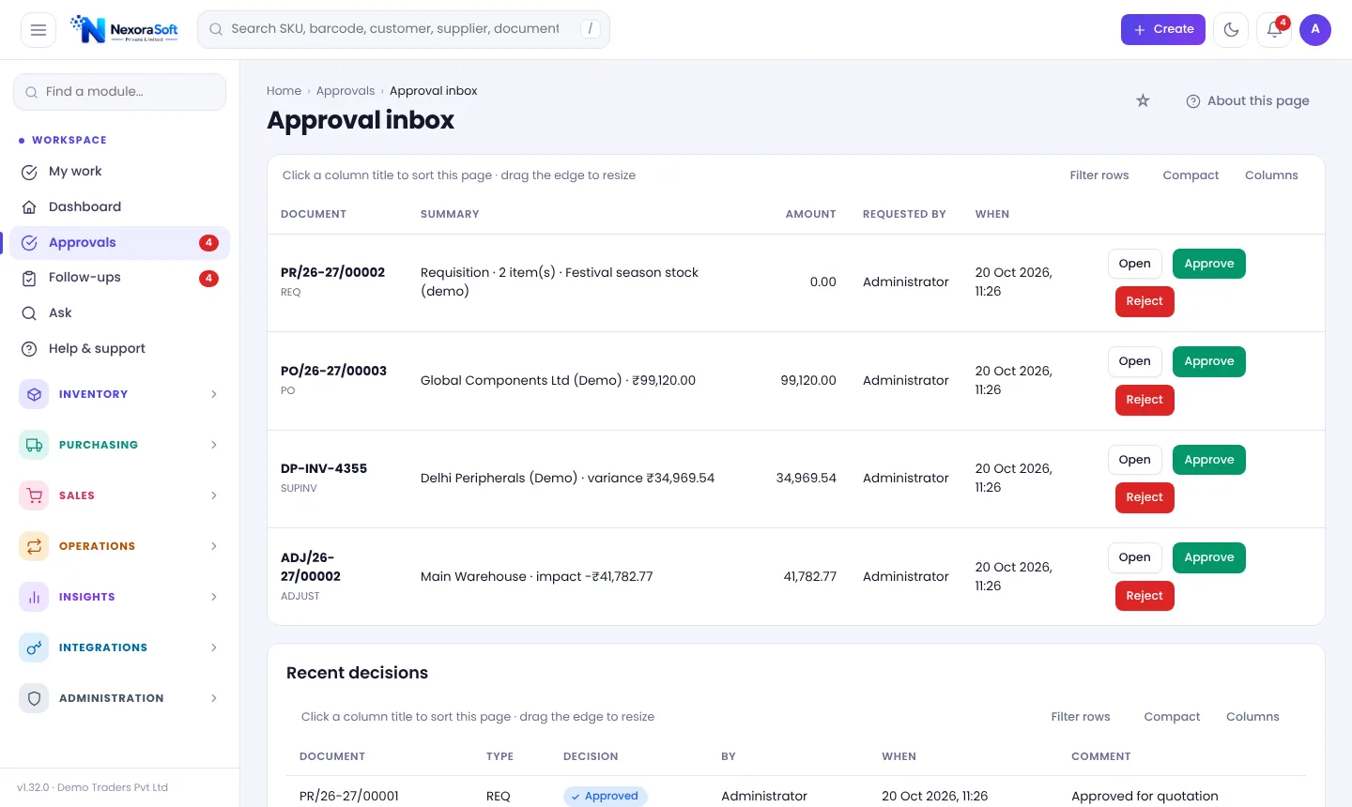Screen dimensions: 1352x807
Task: Expand the Purchasing section chevron
Action: point(214,445)
